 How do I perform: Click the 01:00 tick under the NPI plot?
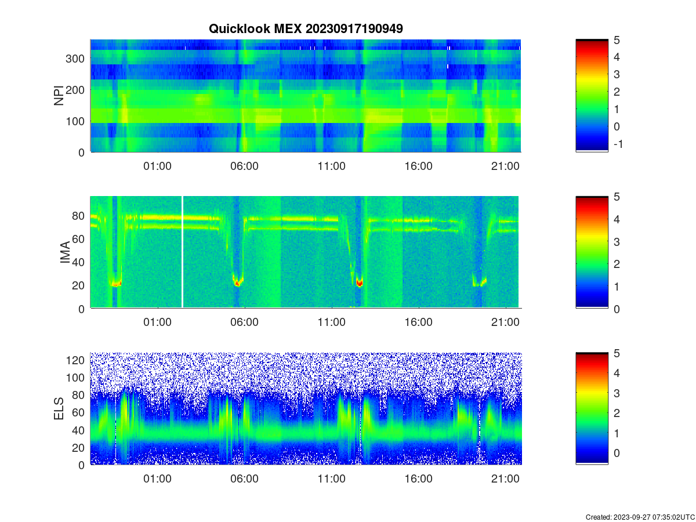[x=157, y=166]
